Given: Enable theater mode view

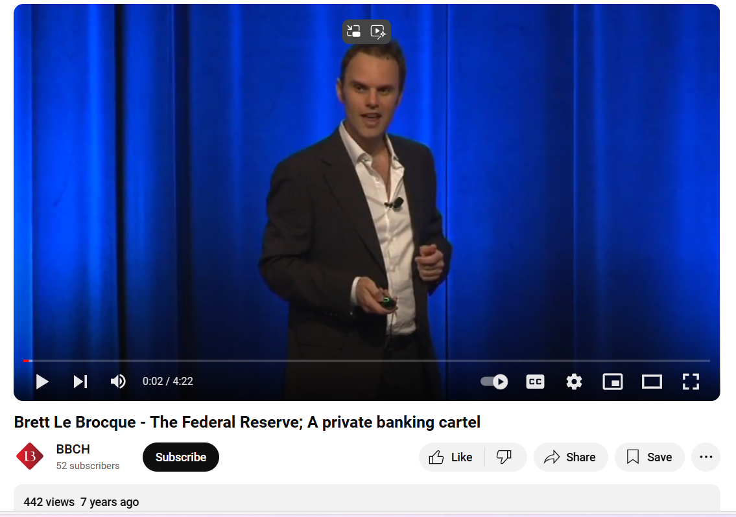Looking at the screenshot, I should 652,382.
